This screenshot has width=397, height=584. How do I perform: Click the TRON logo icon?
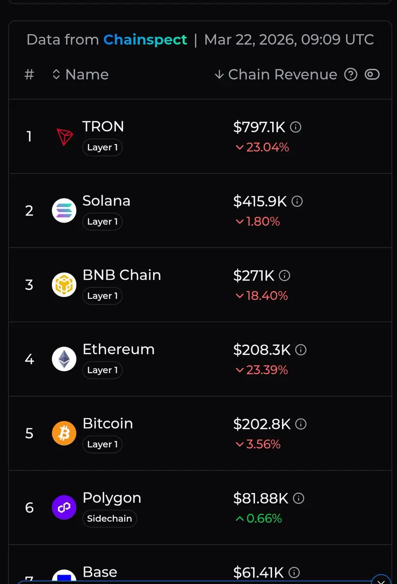pos(64,137)
